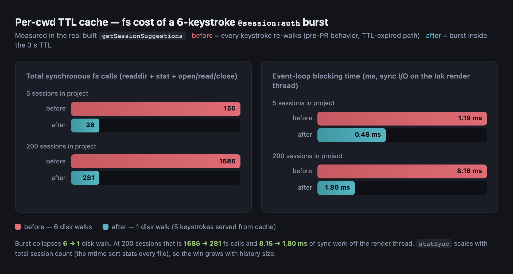Click 'before' label beside the 156 bar
513x274 pixels.
coord(56,108)
